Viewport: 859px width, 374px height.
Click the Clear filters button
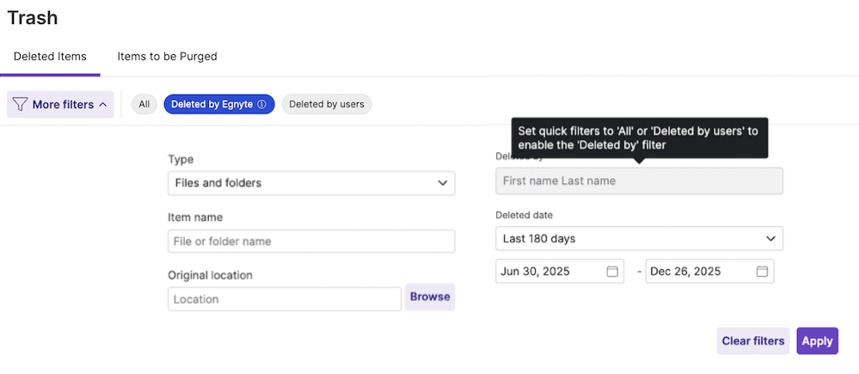click(x=752, y=341)
